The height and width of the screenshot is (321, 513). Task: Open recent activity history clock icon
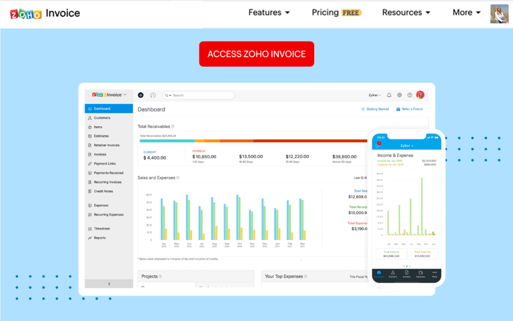click(x=153, y=95)
